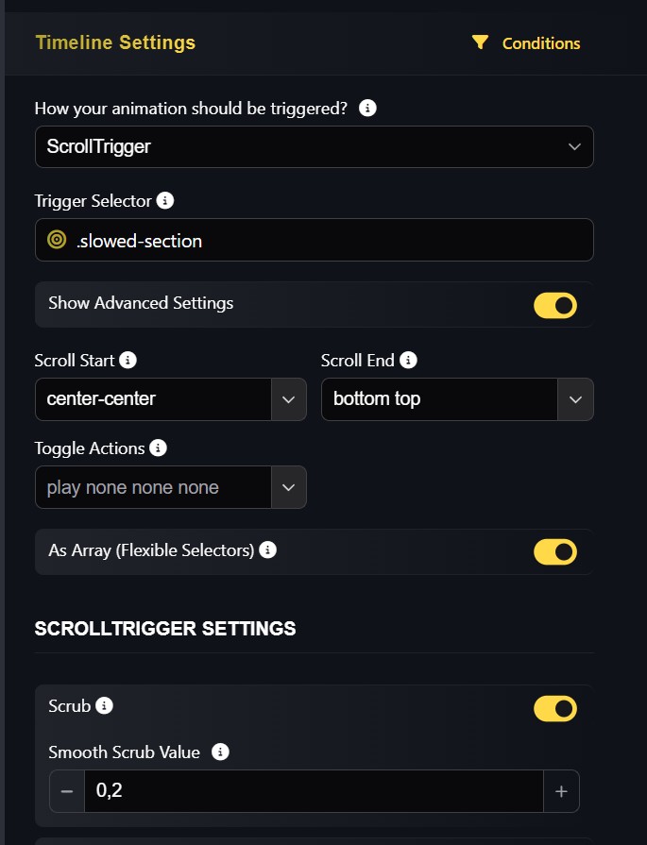This screenshot has width=647, height=845.
Task: Click the Toggle Actions info icon
Action: tap(159, 448)
